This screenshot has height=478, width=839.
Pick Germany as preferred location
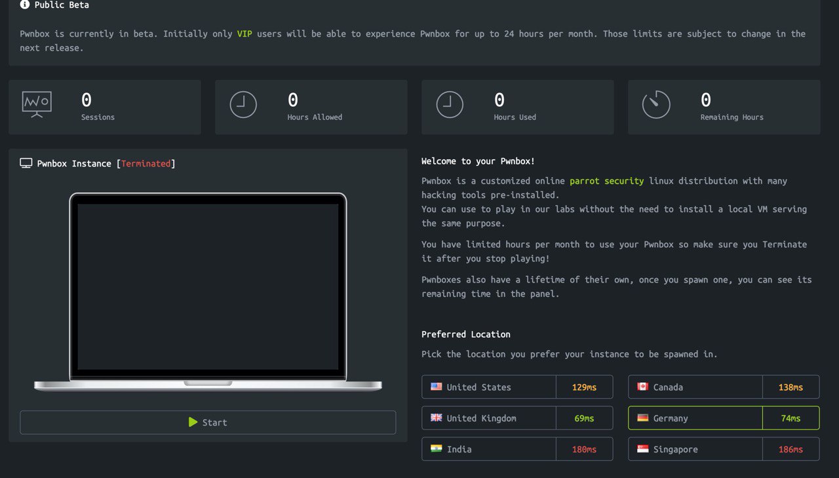pyautogui.click(x=724, y=418)
